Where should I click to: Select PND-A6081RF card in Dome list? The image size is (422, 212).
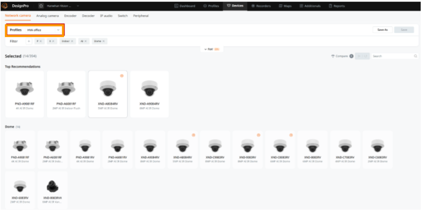[53, 150]
